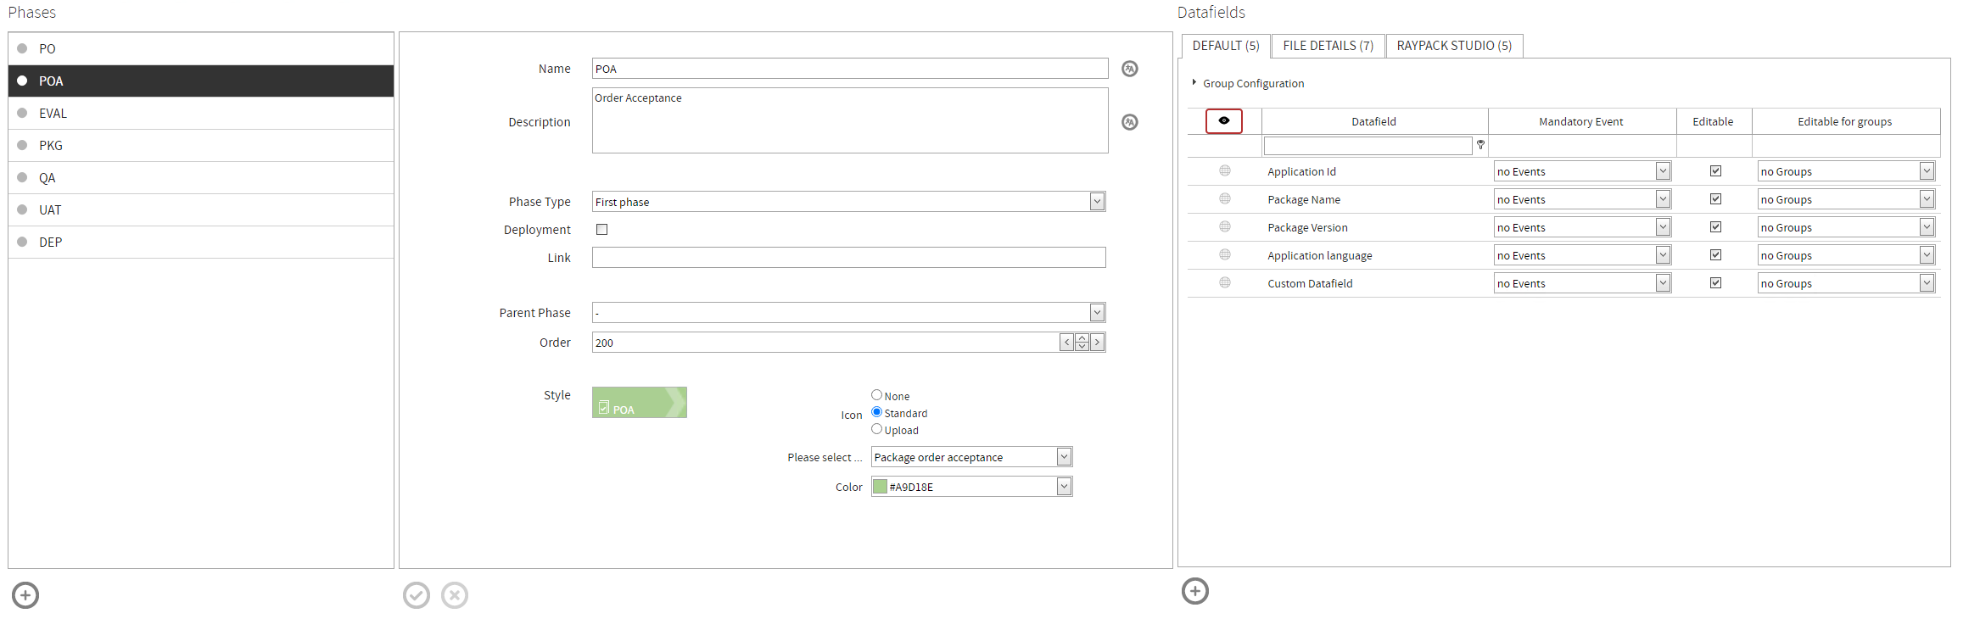
Task: Uncheck Editable for Package Name
Action: pos(1714,199)
